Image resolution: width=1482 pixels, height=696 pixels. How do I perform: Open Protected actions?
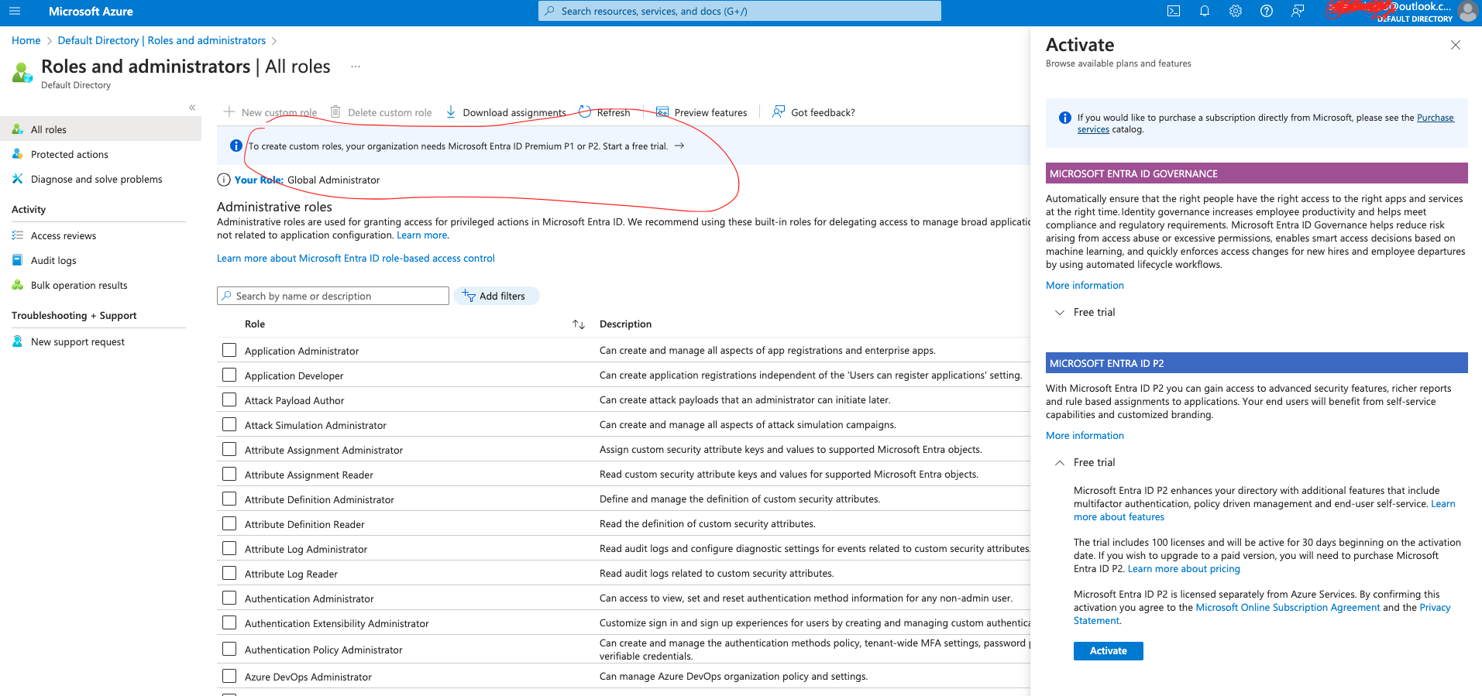(69, 154)
